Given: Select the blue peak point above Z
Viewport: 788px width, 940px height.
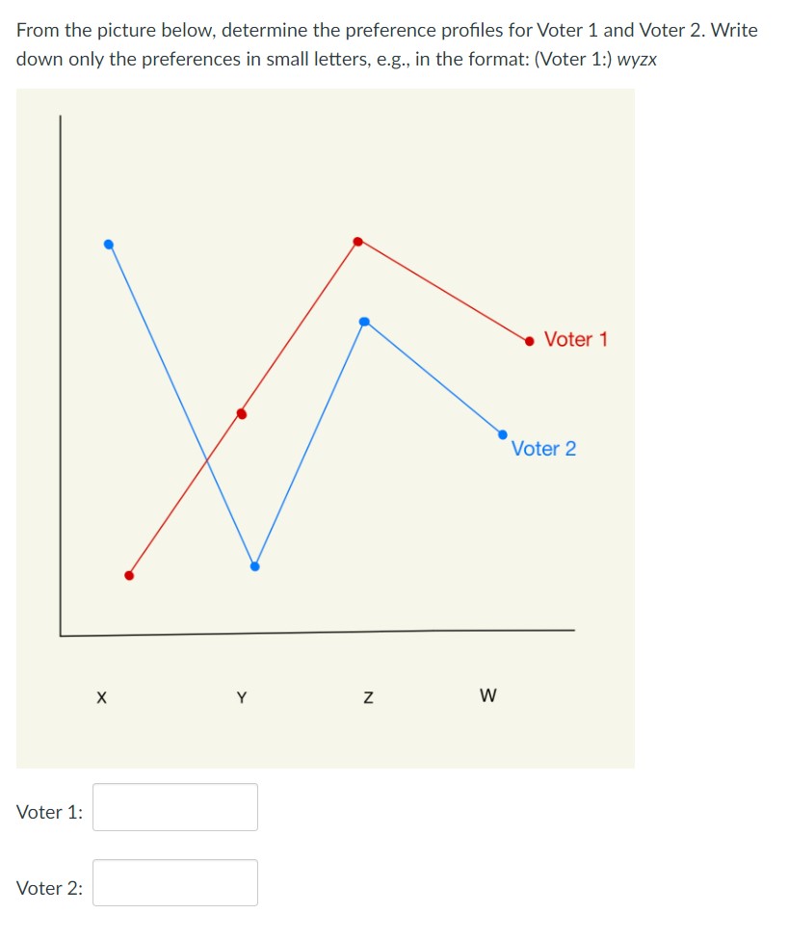Looking at the screenshot, I should [364, 322].
